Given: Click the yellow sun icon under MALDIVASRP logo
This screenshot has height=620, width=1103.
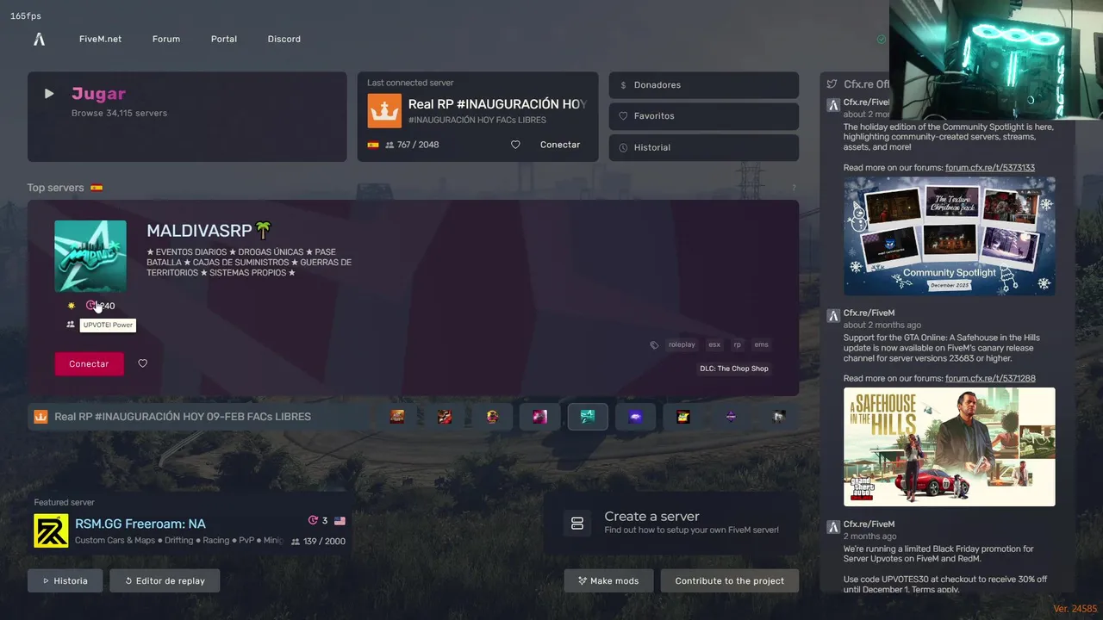Looking at the screenshot, I should [72, 306].
